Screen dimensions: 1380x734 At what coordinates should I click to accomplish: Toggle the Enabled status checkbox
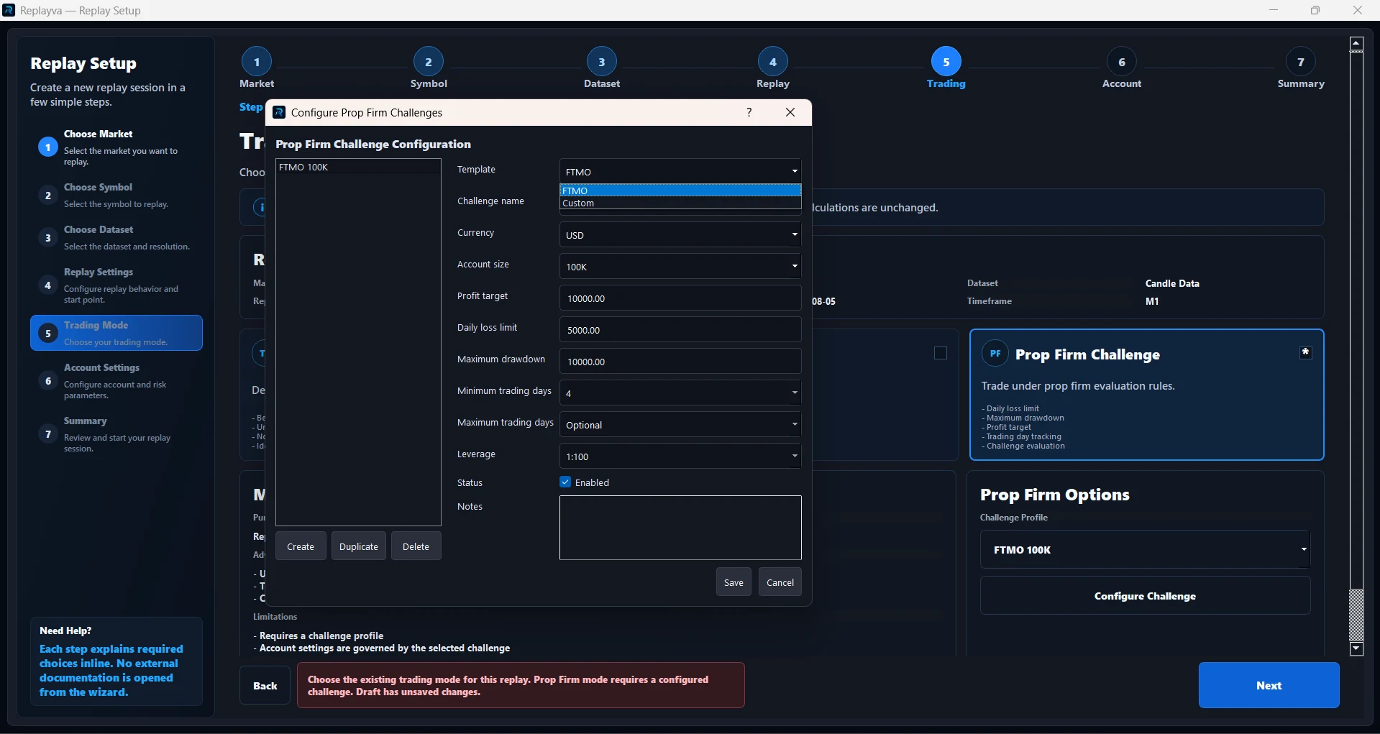[565, 482]
